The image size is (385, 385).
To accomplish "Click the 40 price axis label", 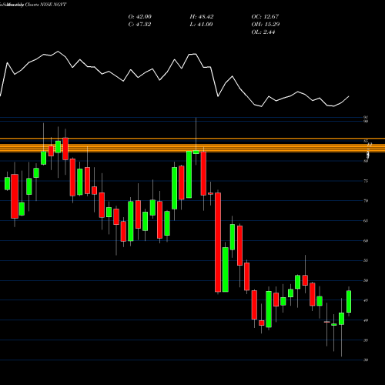I will coord(366,320).
